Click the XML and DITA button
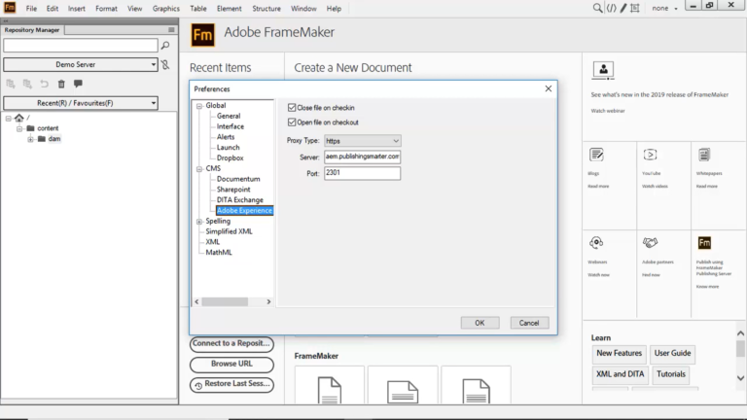Viewport: 747px width, 420px height. pyautogui.click(x=621, y=374)
